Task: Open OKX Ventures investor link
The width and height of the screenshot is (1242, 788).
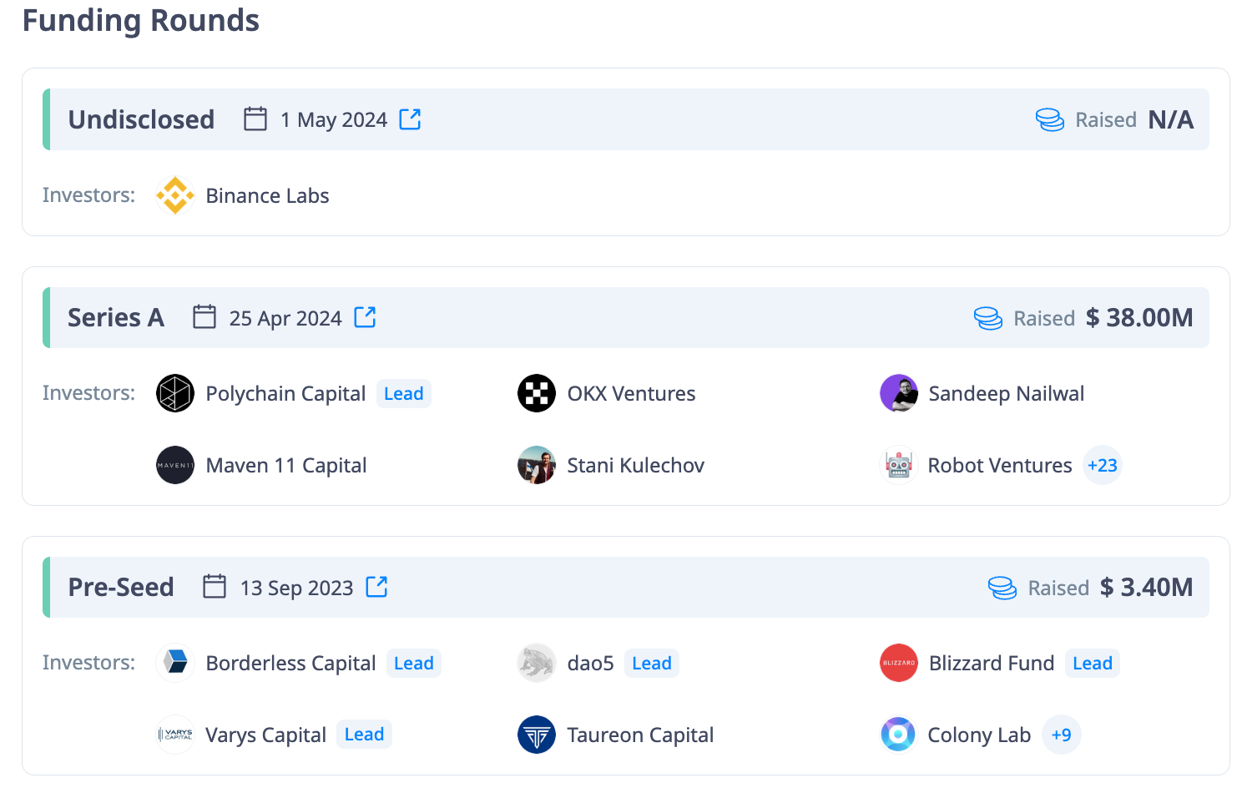Action: click(x=631, y=393)
